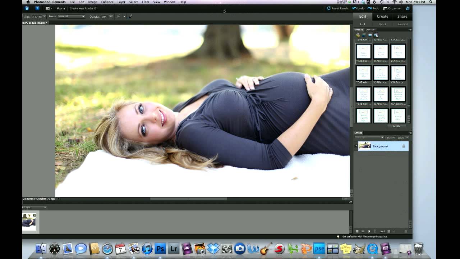Toggle Background layer visibility eye
This screenshot has width=460, height=259.
pos(356,146)
